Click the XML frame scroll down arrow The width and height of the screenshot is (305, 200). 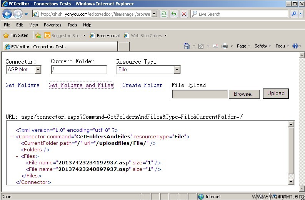291,182
